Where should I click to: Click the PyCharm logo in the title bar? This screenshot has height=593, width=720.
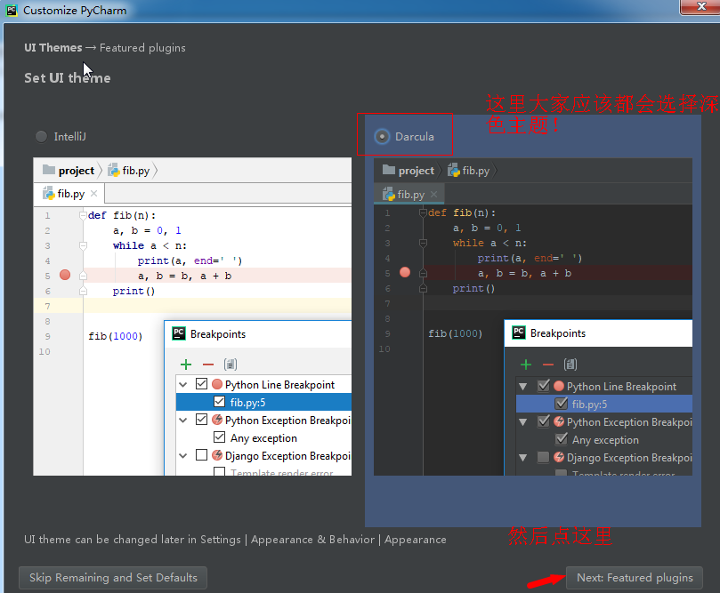coord(12,10)
